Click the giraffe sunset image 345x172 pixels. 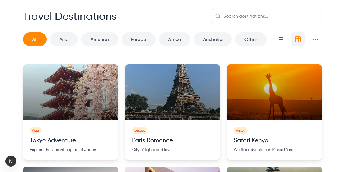point(274,92)
